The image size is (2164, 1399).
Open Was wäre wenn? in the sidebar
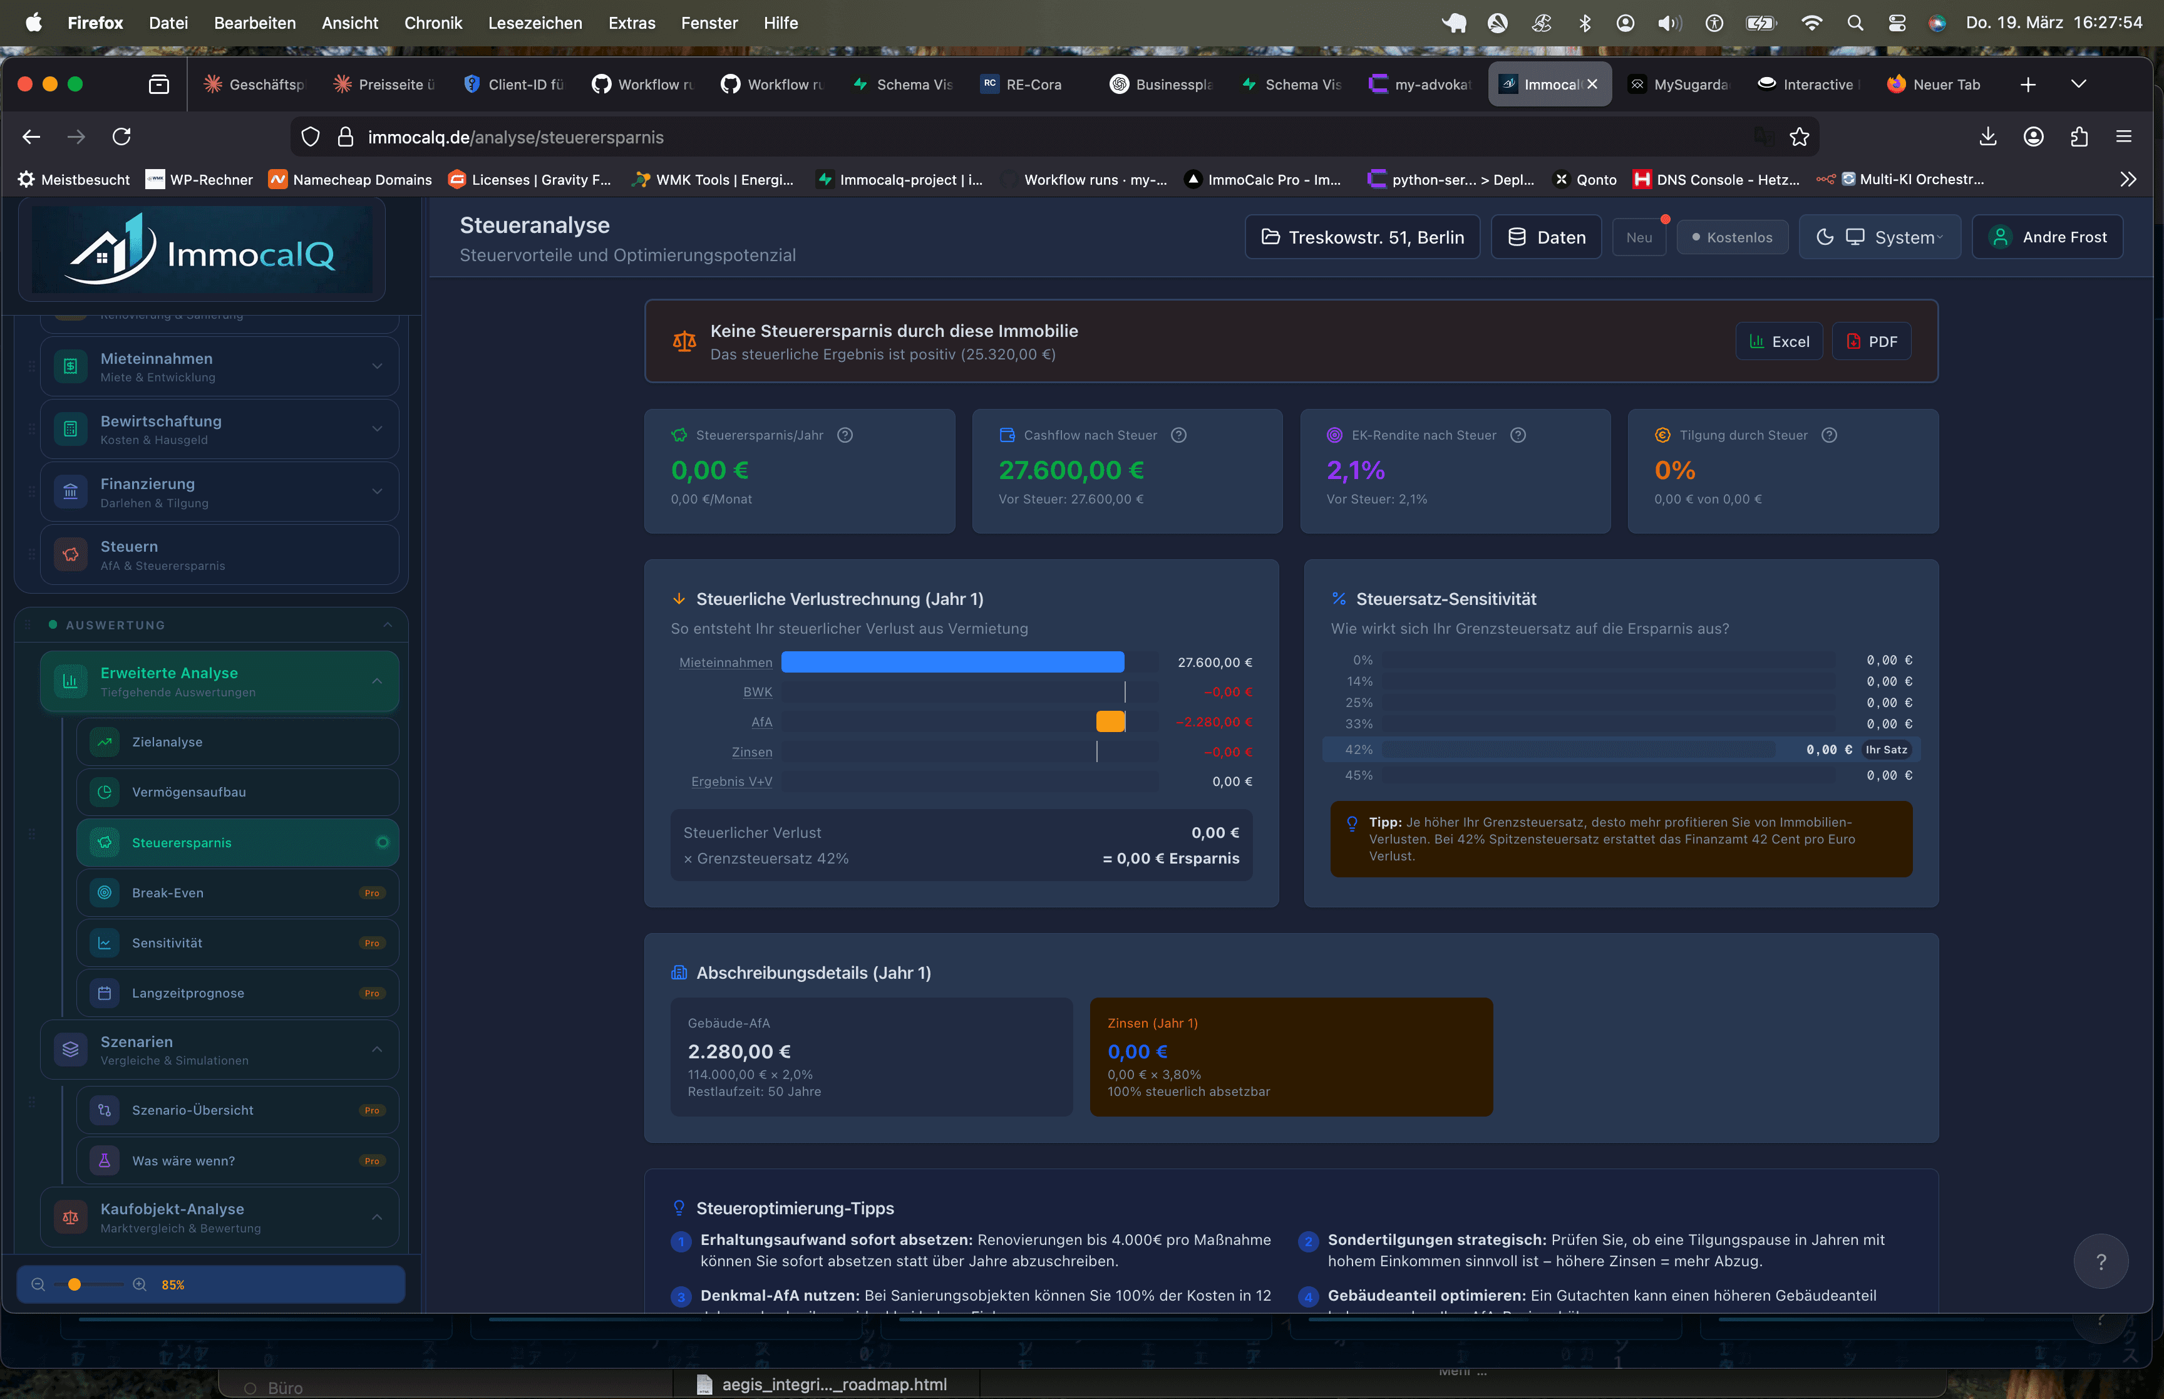237,1161
